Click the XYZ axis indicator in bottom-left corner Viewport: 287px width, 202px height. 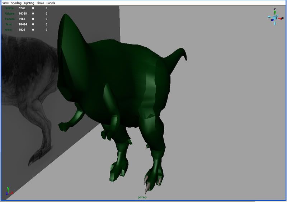click(9, 191)
